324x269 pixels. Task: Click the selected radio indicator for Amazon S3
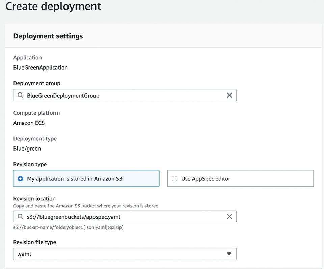pyautogui.click(x=20, y=179)
